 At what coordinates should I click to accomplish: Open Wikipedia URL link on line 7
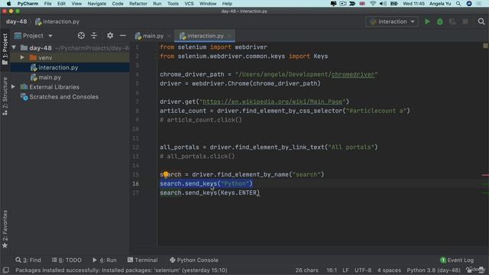pos(272,102)
